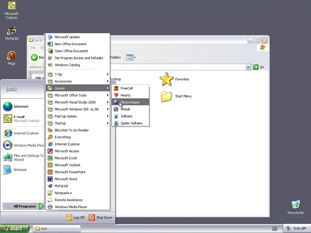
Task: Launch Microsoft Word
Action: [x=78, y=179]
